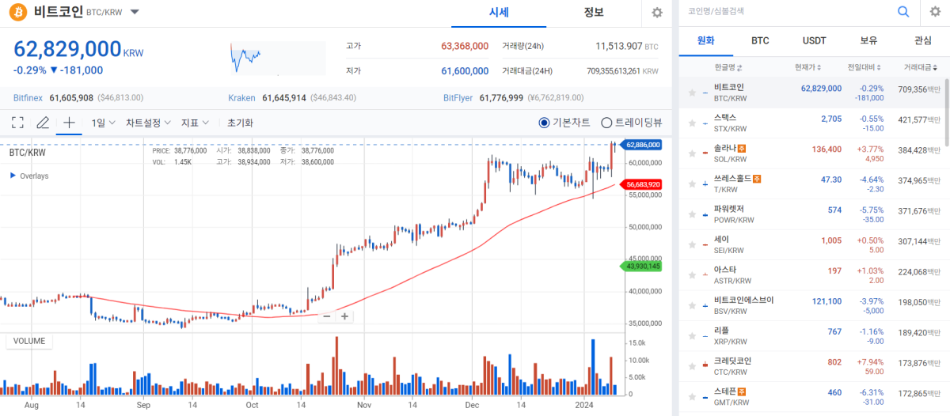Open settings gear next to 정보 tab
Viewport: 950px width, 416px height.
coord(656,13)
